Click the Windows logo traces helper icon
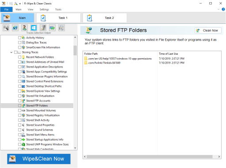The width and height of the screenshot is (226, 168). (34, 28)
